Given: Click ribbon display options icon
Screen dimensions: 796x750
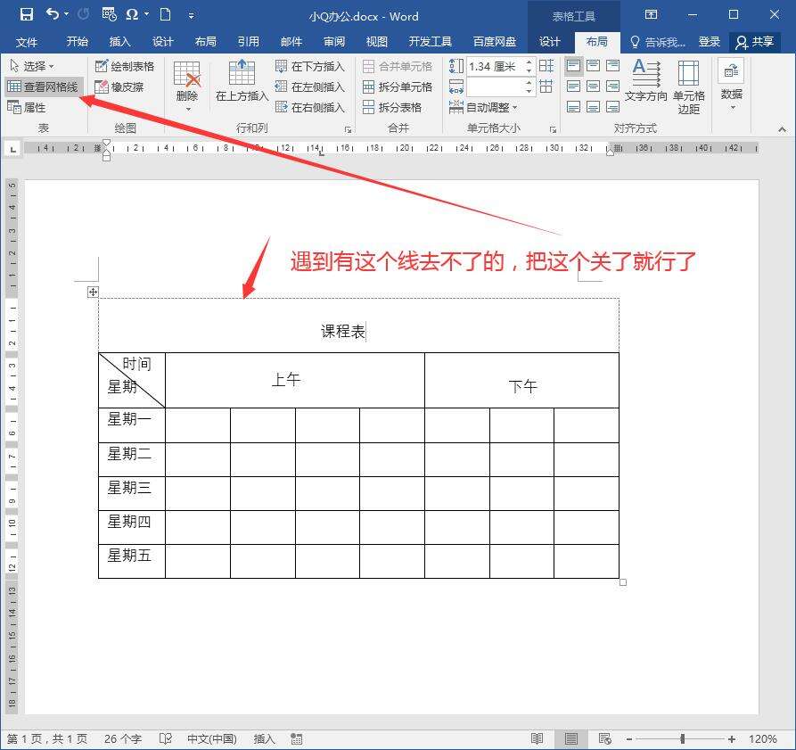Looking at the screenshot, I should (x=651, y=15).
